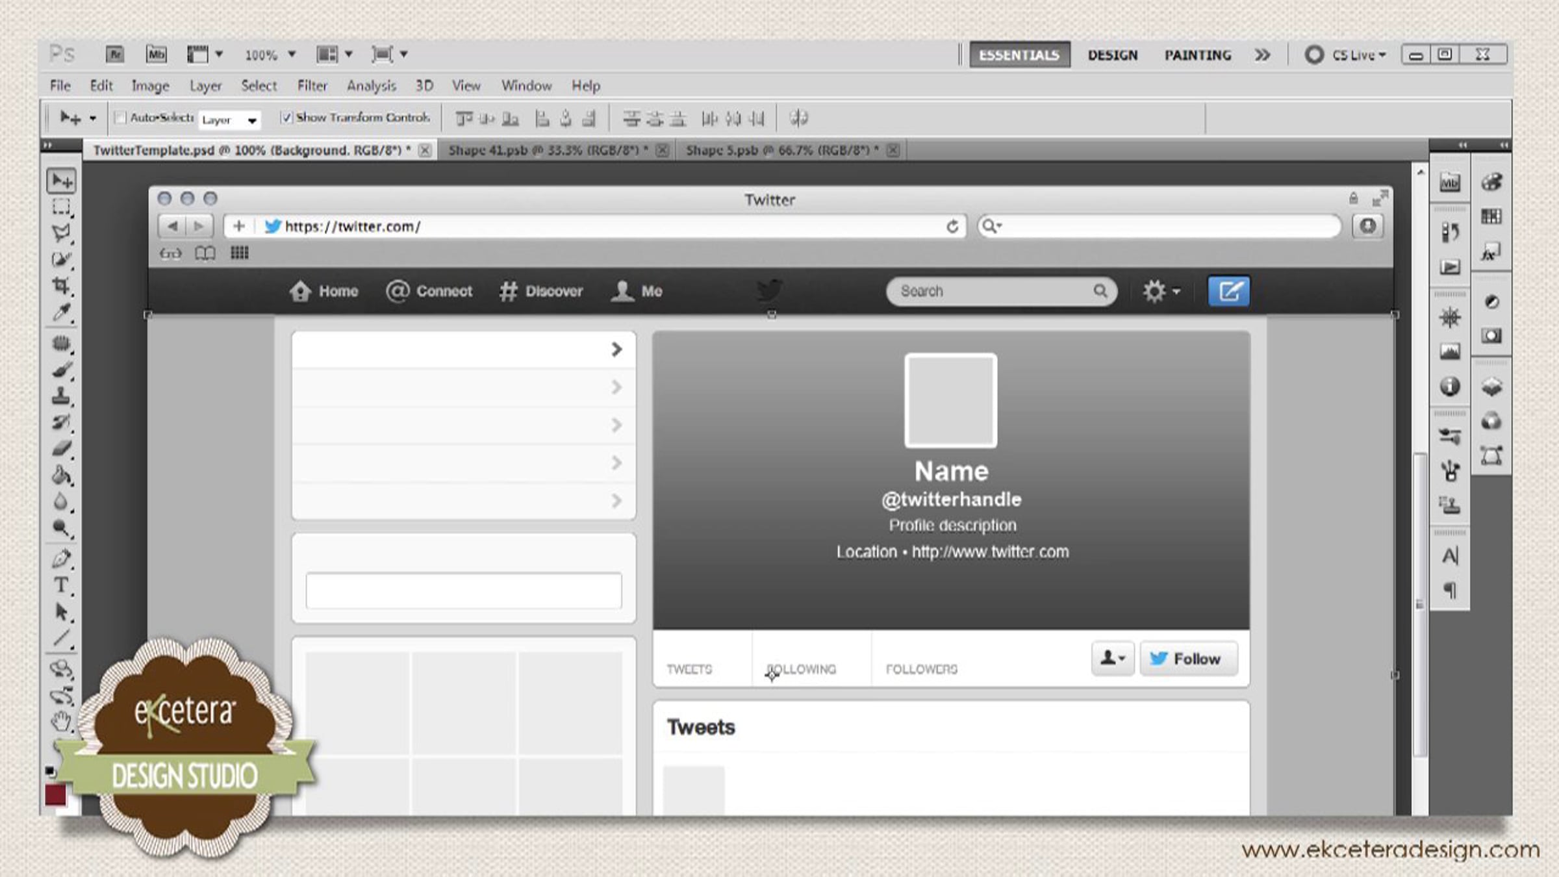Select the Hand tool

[61, 720]
